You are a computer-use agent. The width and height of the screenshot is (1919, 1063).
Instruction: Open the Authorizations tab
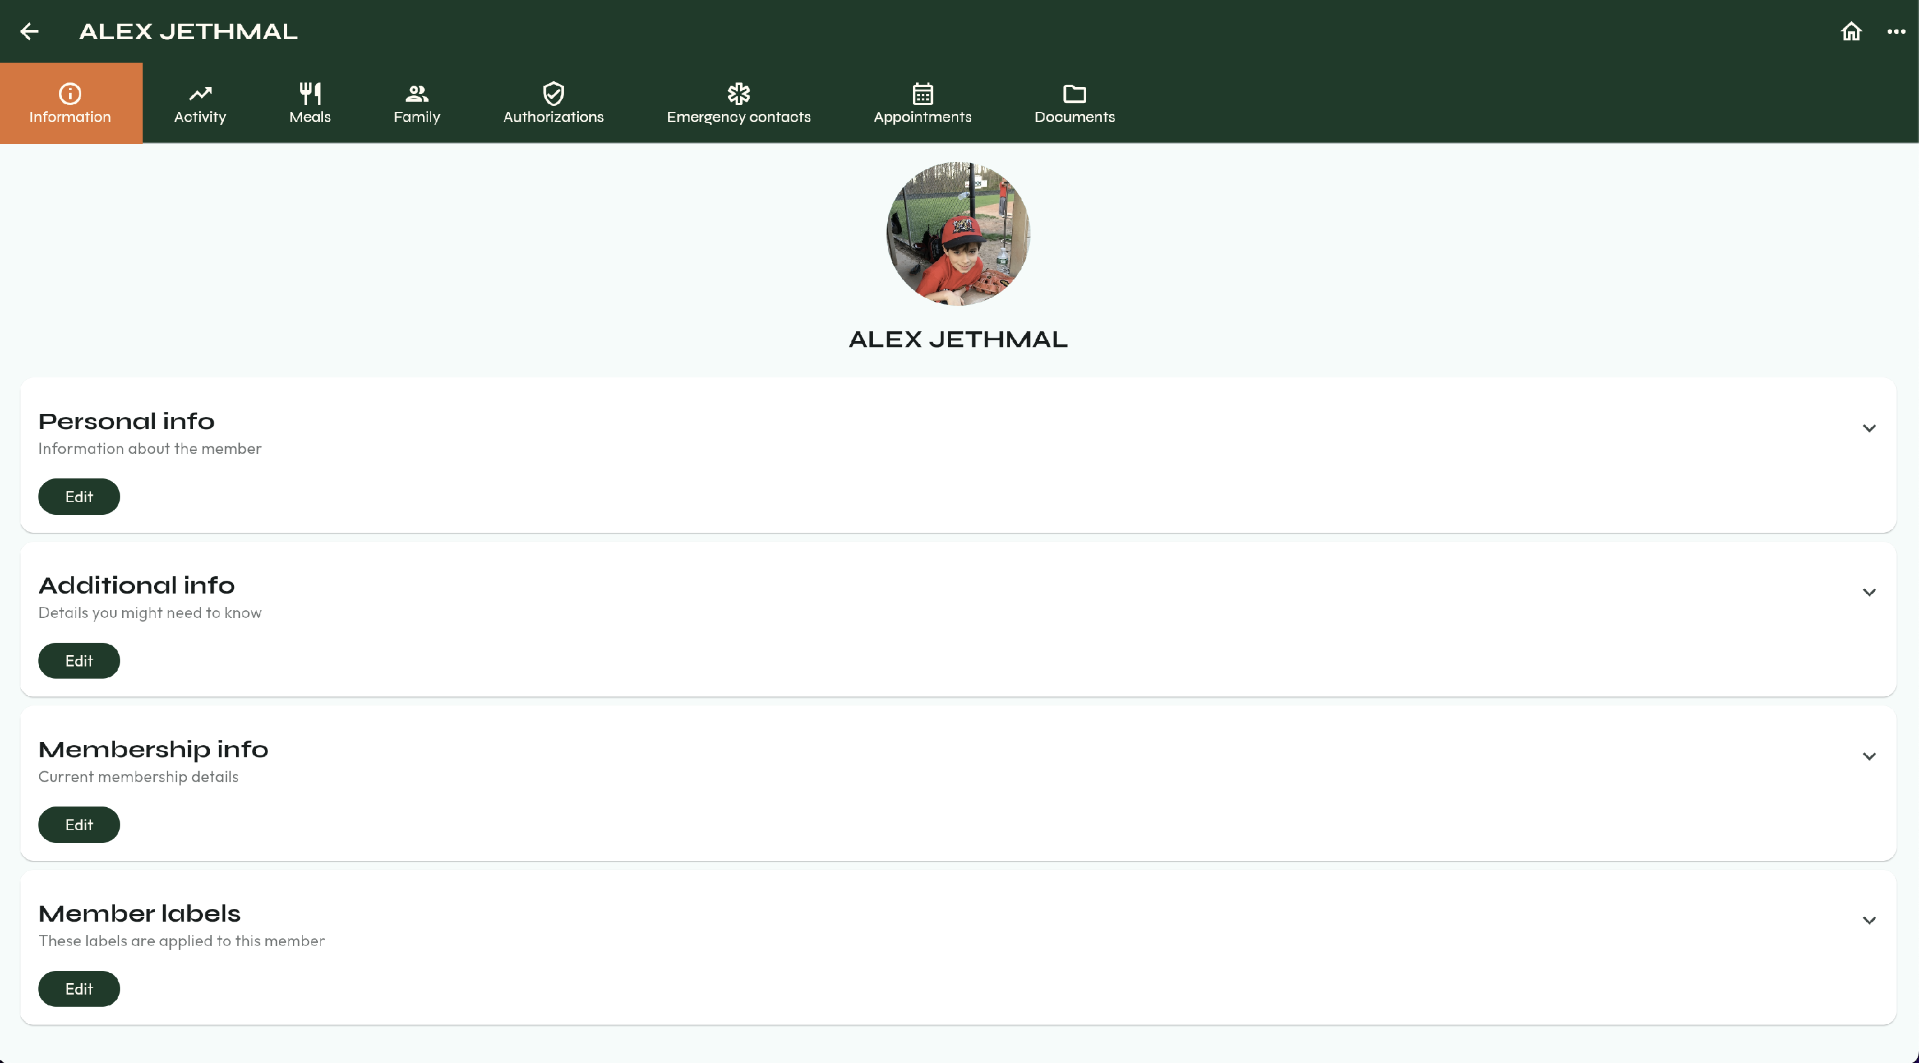(x=553, y=103)
